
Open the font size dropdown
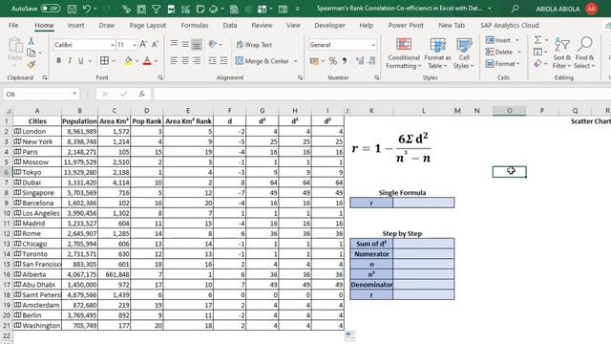(x=135, y=45)
